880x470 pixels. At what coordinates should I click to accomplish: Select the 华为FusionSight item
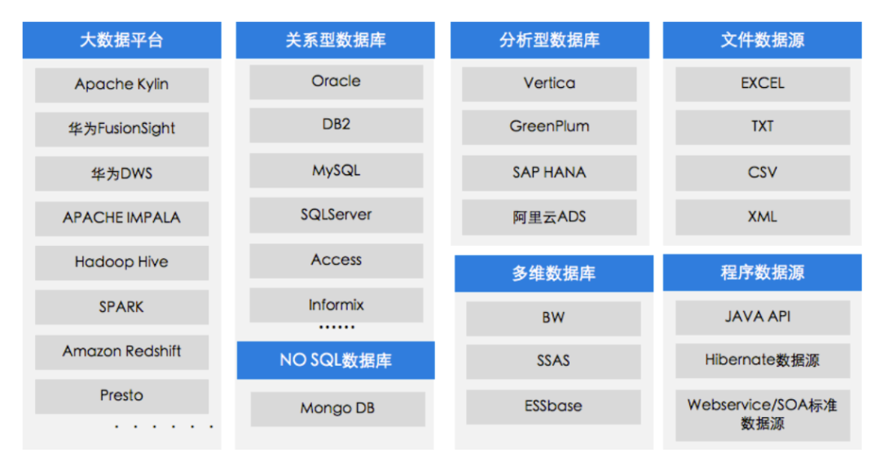[121, 129]
